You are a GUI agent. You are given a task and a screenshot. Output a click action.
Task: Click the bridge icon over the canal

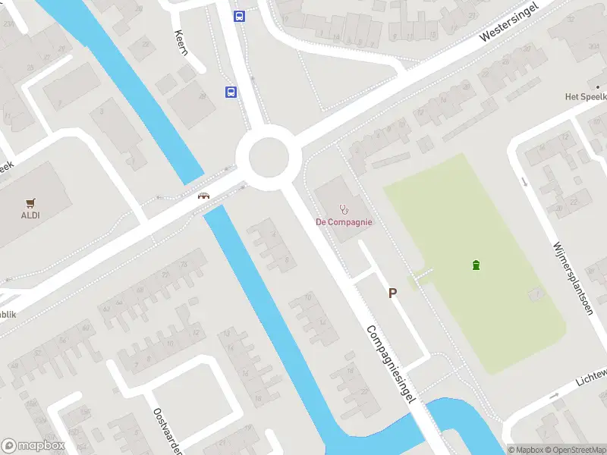pyautogui.click(x=204, y=196)
